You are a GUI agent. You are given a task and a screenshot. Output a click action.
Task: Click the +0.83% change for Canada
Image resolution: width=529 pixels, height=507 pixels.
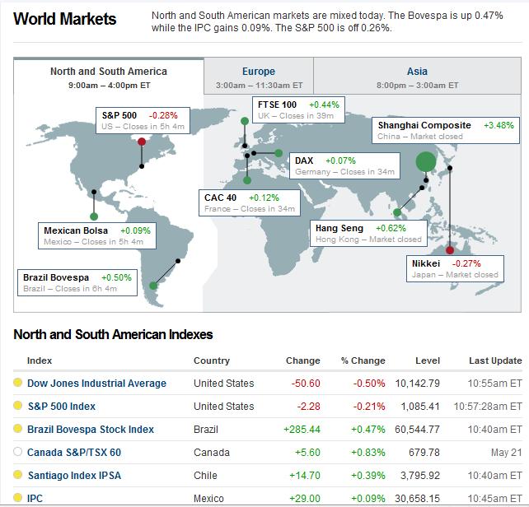tap(368, 453)
